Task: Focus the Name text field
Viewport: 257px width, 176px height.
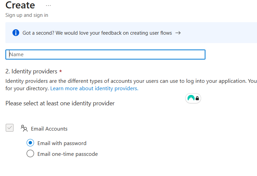Action: 105,55
